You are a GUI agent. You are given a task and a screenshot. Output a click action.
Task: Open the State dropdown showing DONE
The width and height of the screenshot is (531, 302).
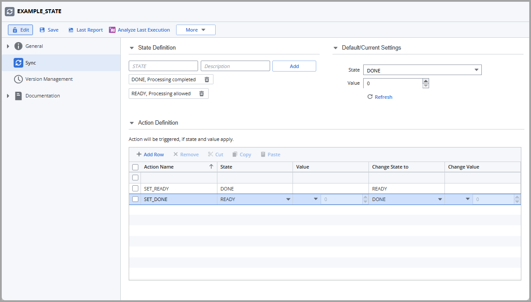(x=476, y=70)
